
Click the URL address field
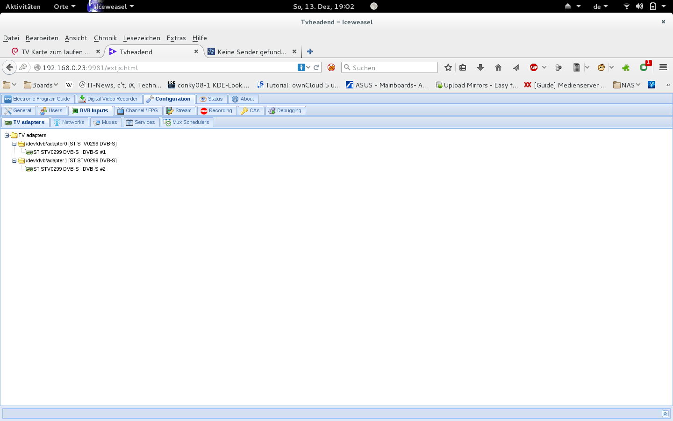tap(168, 67)
